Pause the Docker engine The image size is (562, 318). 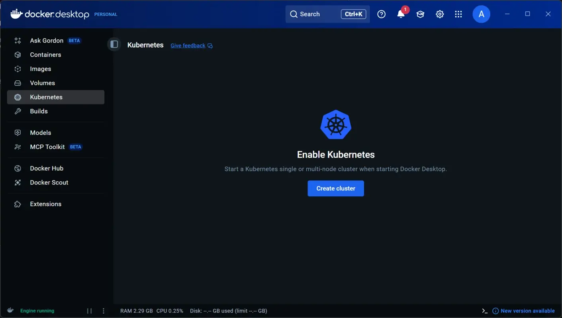tap(89, 310)
